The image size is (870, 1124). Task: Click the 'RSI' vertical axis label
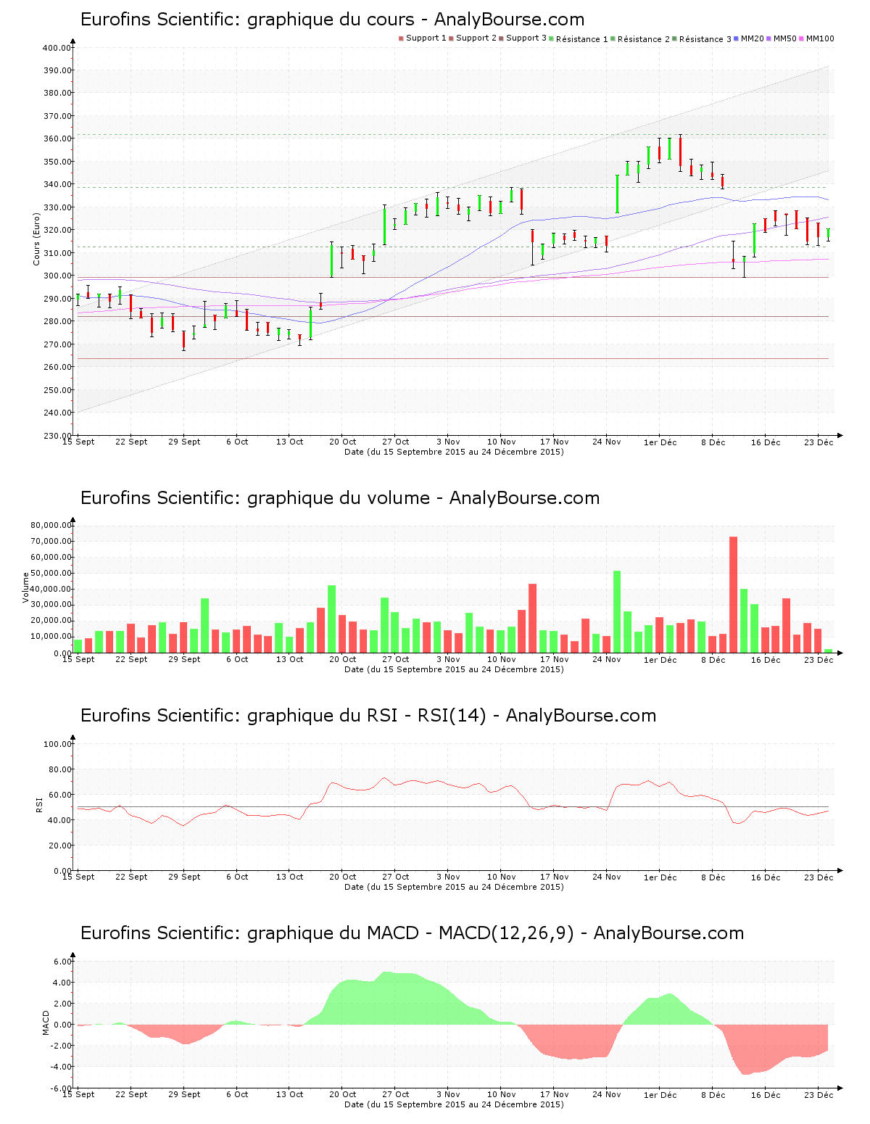click(40, 804)
